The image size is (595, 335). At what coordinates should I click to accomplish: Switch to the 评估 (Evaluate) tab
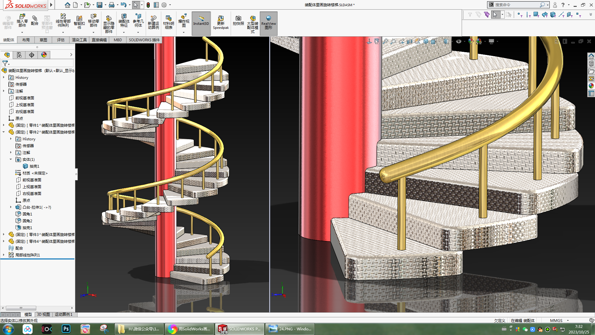[61, 40]
